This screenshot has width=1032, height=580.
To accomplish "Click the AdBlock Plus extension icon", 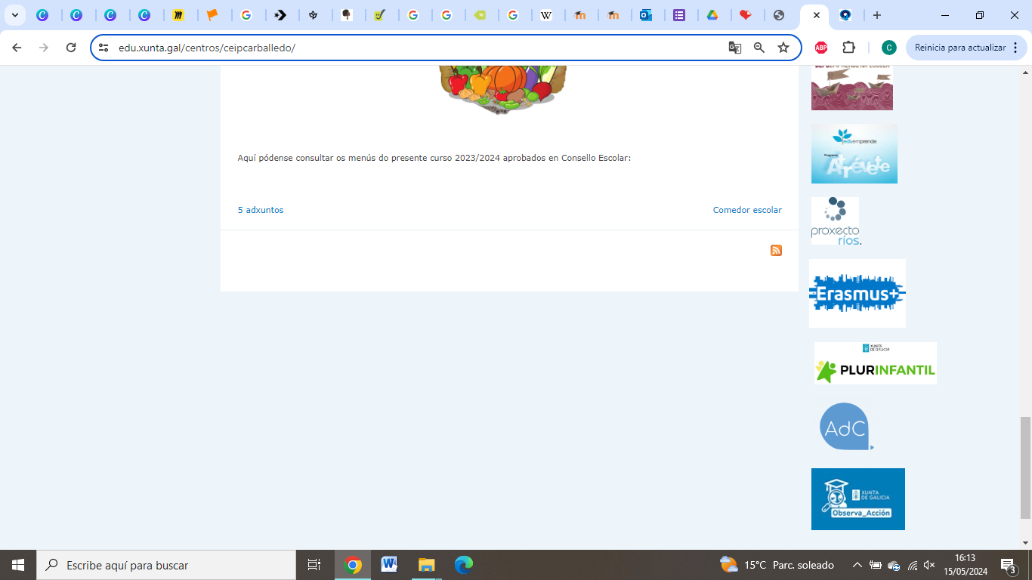I will [x=821, y=48].
